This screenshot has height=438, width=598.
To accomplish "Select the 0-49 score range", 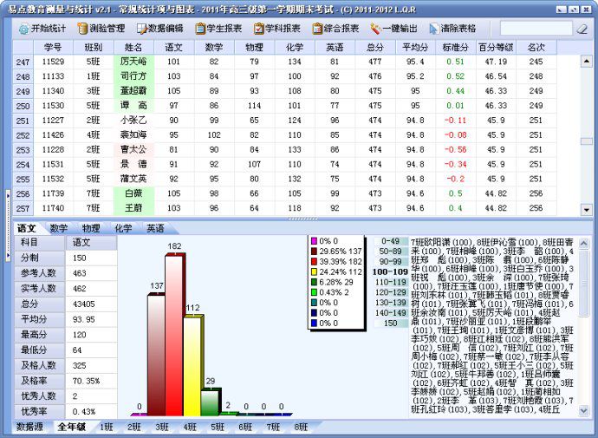I will 391,241.
